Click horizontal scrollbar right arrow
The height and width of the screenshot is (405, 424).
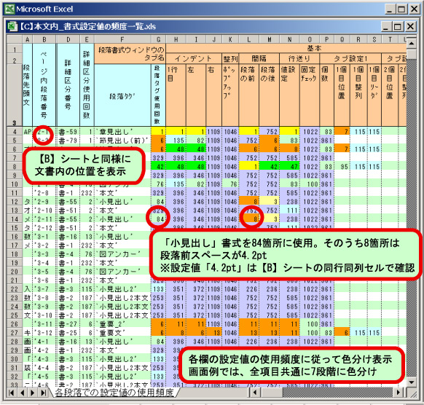(398, 393)
